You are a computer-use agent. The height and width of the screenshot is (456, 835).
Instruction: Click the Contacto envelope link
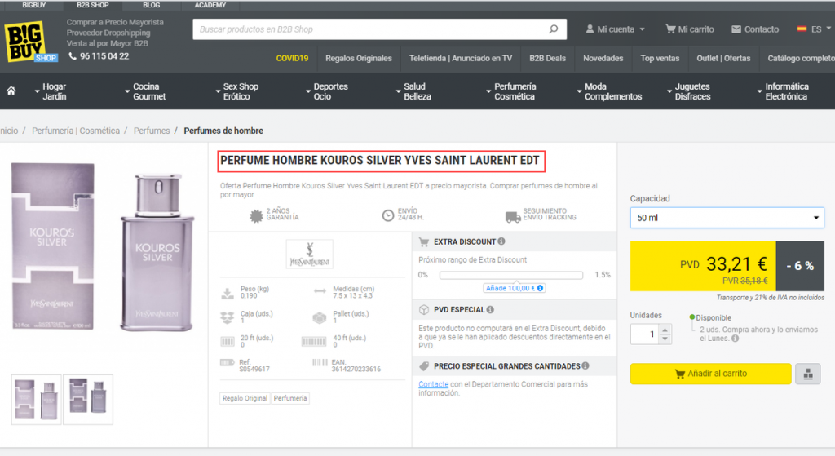click(x=754, y=29)
